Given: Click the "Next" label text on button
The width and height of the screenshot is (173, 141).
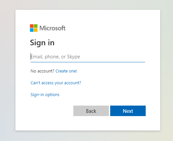Looking at the screenshot, I should (x=128, y=111).
